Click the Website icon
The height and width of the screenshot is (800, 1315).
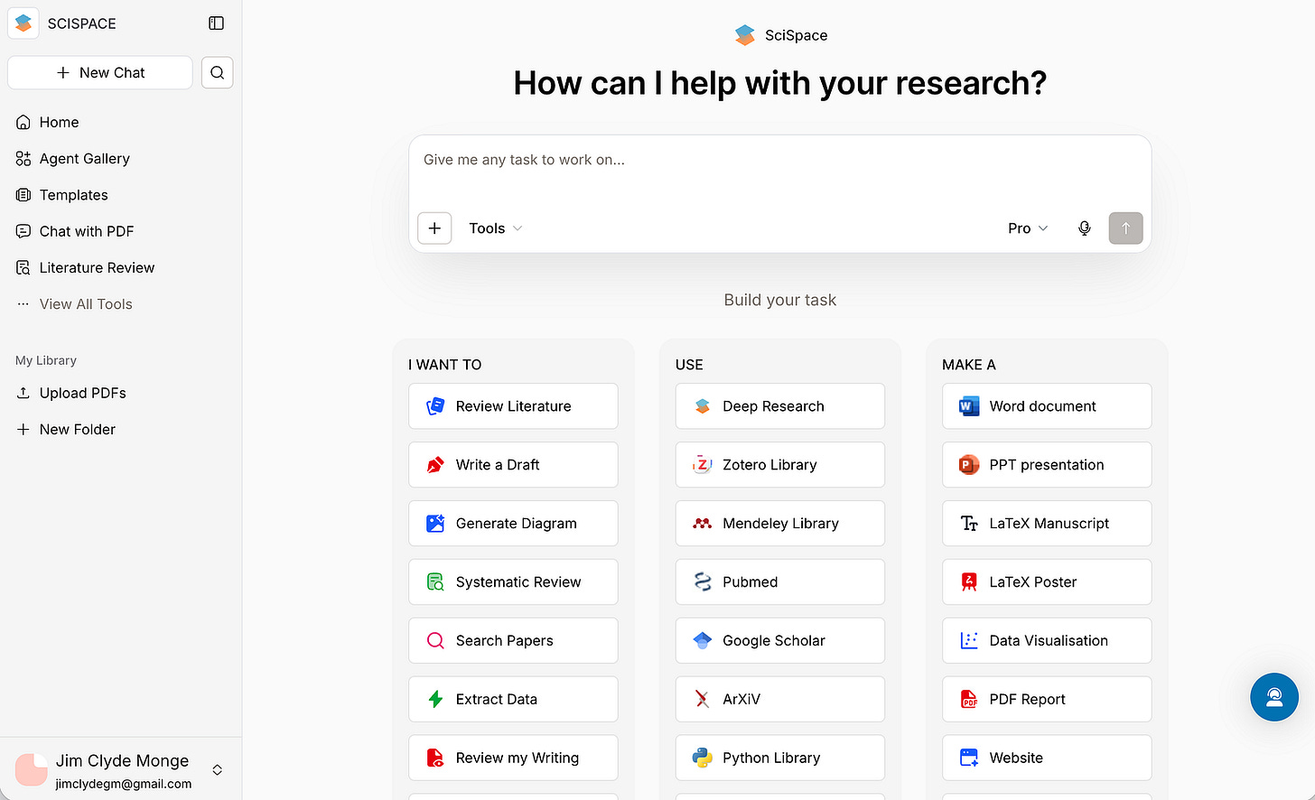[x=969, y=758]
